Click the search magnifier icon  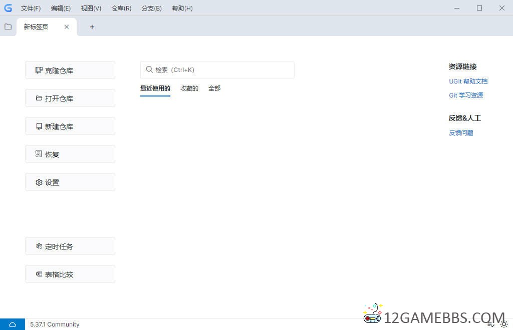click(149, 69)
